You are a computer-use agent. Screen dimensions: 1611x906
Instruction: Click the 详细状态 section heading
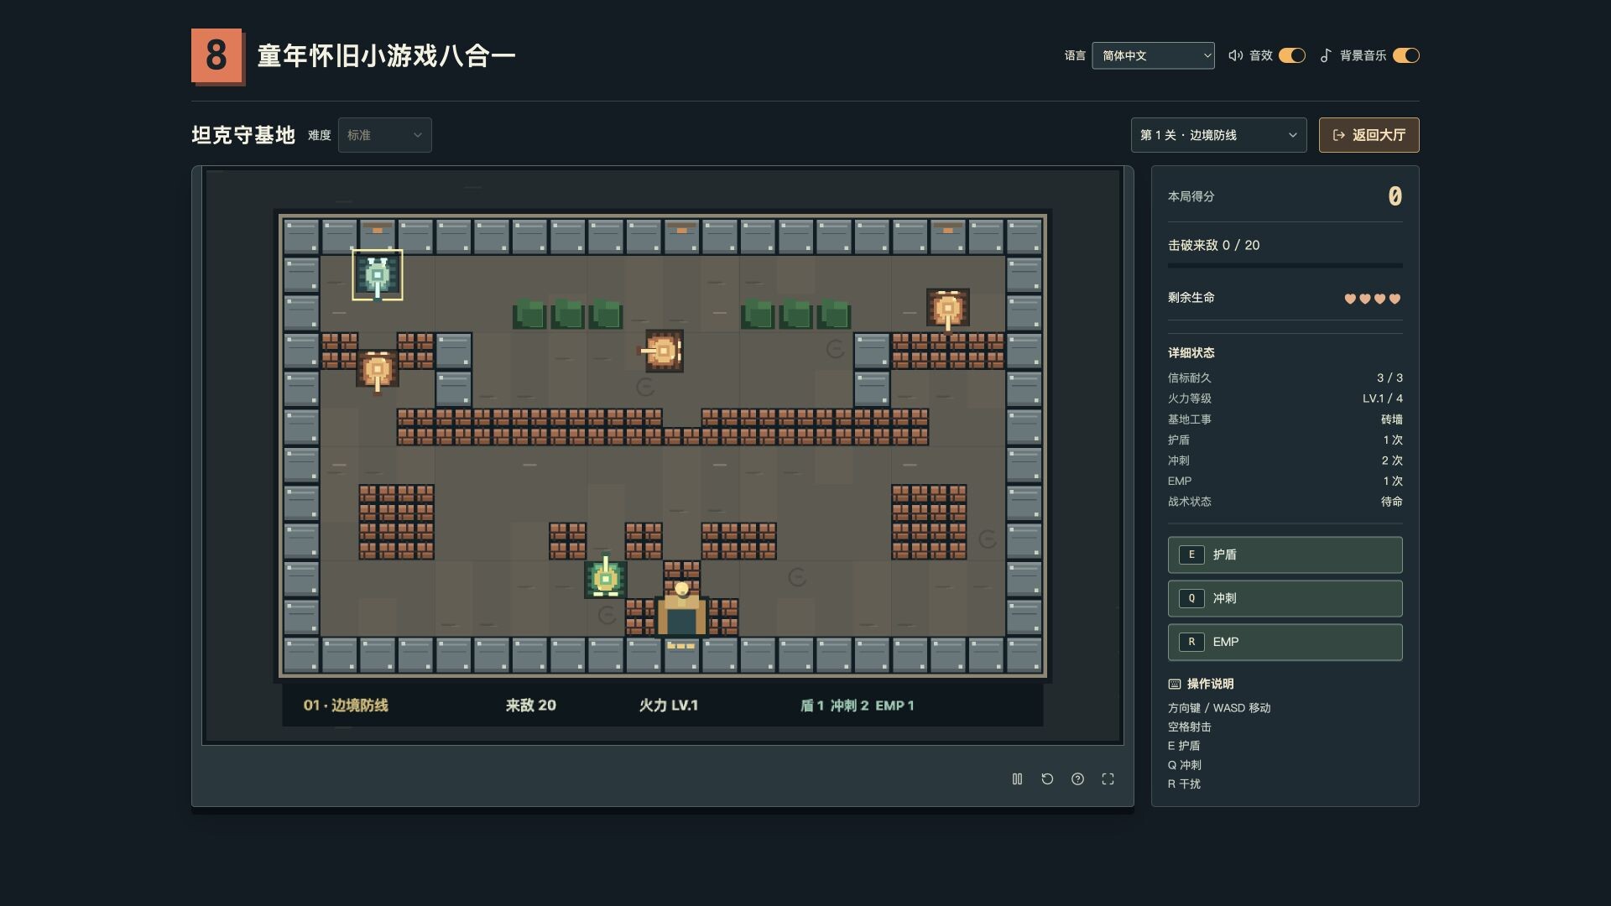click(1191, 353)
